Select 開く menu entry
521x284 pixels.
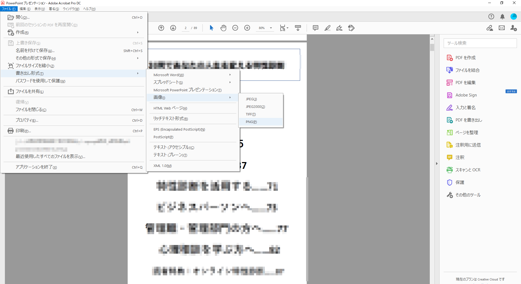[74, 17]
